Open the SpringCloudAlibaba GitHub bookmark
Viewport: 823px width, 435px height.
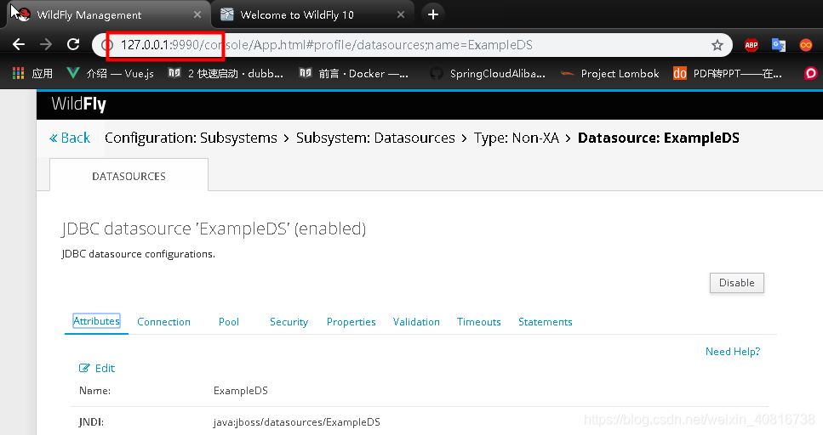coord(488,73)
